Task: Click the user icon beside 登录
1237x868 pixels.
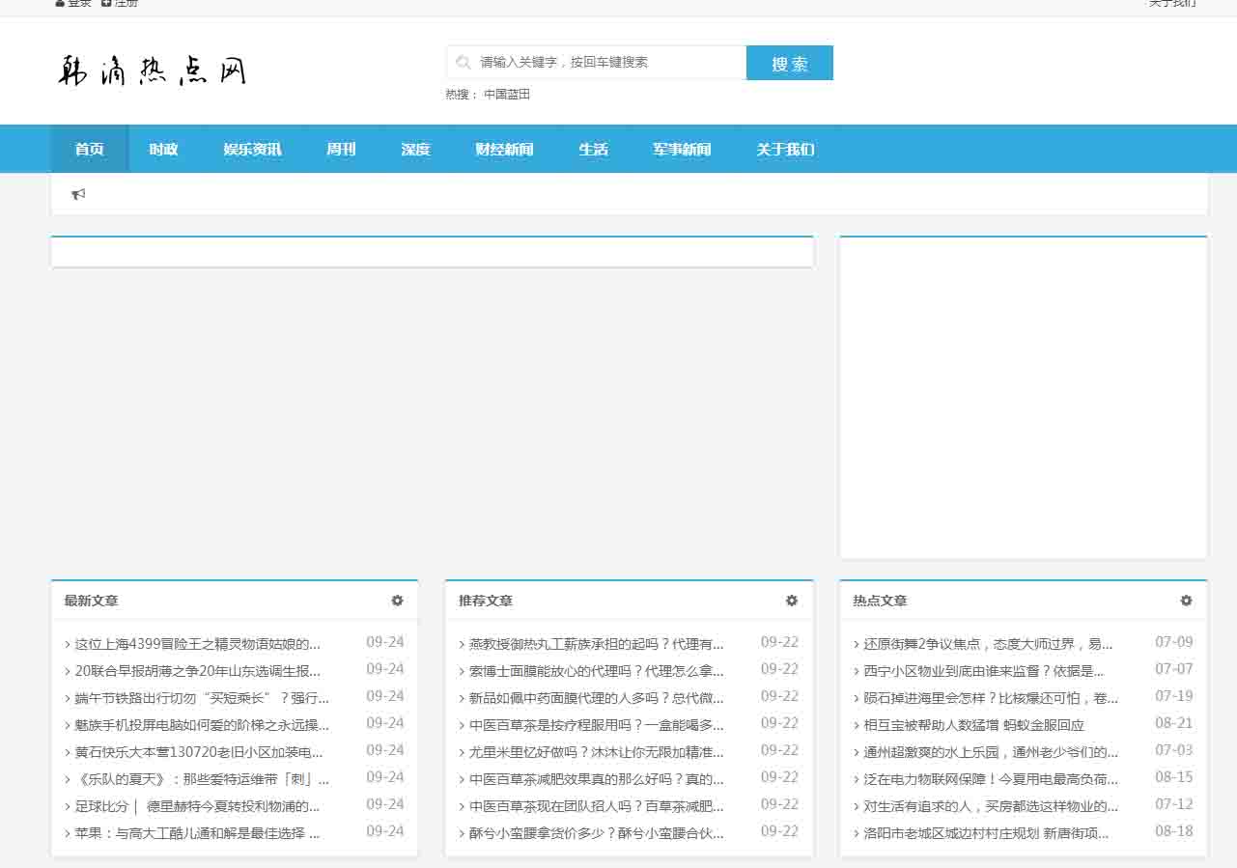Action: [60, 3]
